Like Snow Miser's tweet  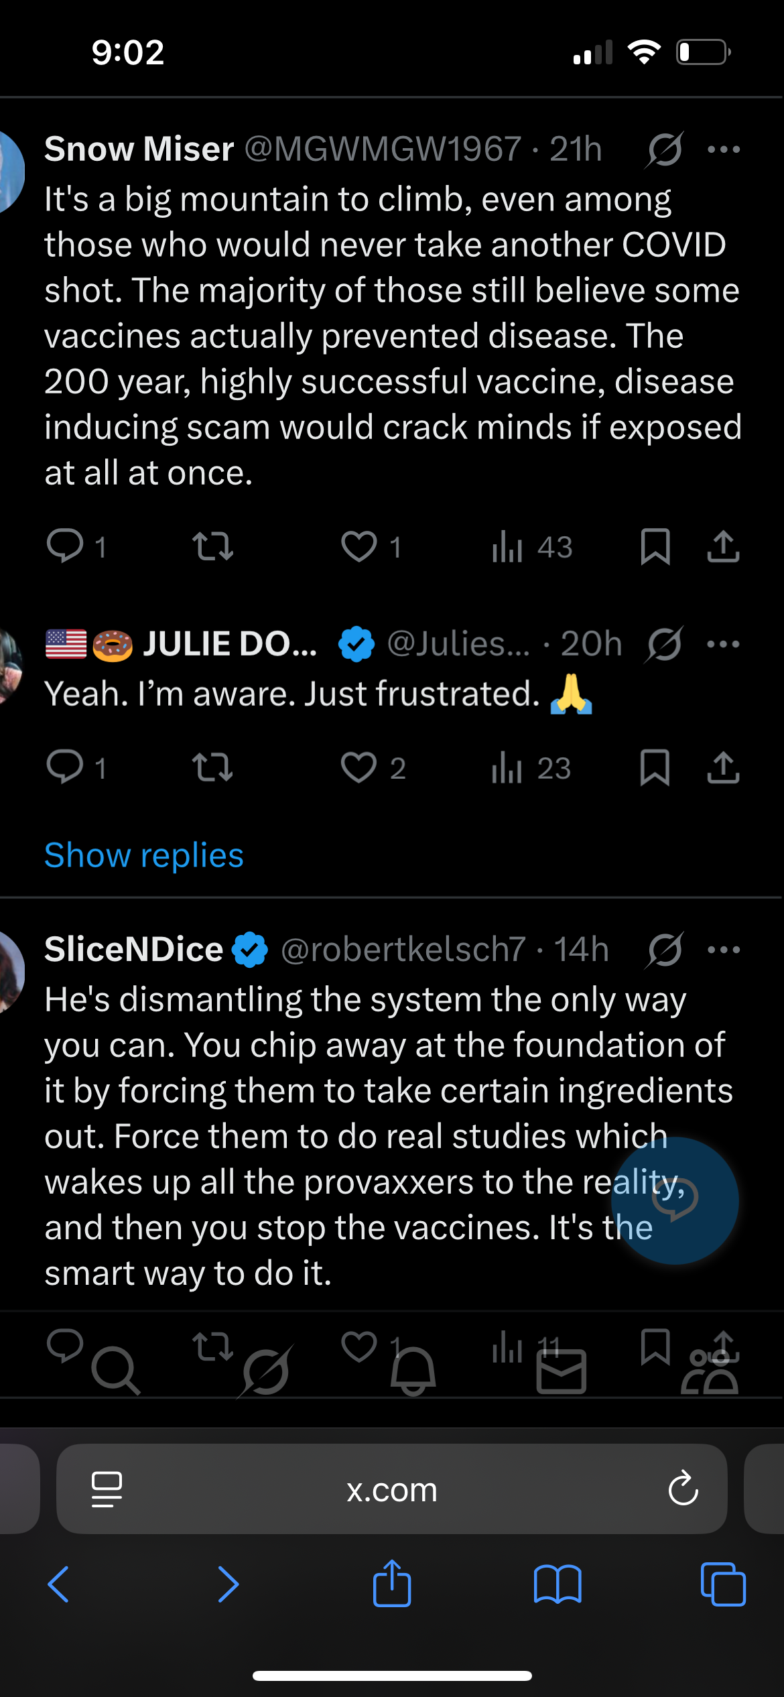(x=360, y=546)
